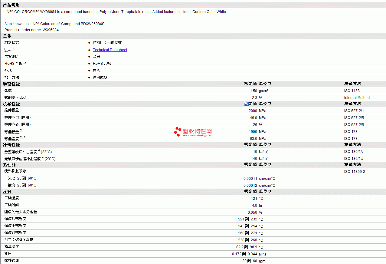Click the expansion value 0.00012
Image resolution: width=386 pixels, height=264 pixels.
coord(250,186)
